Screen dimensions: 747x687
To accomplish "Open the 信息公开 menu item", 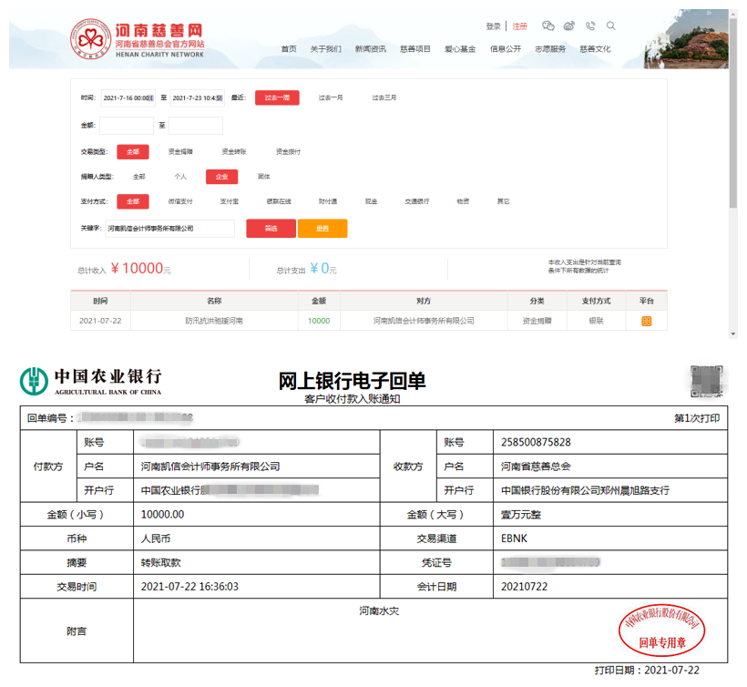I will coord(506,49).
